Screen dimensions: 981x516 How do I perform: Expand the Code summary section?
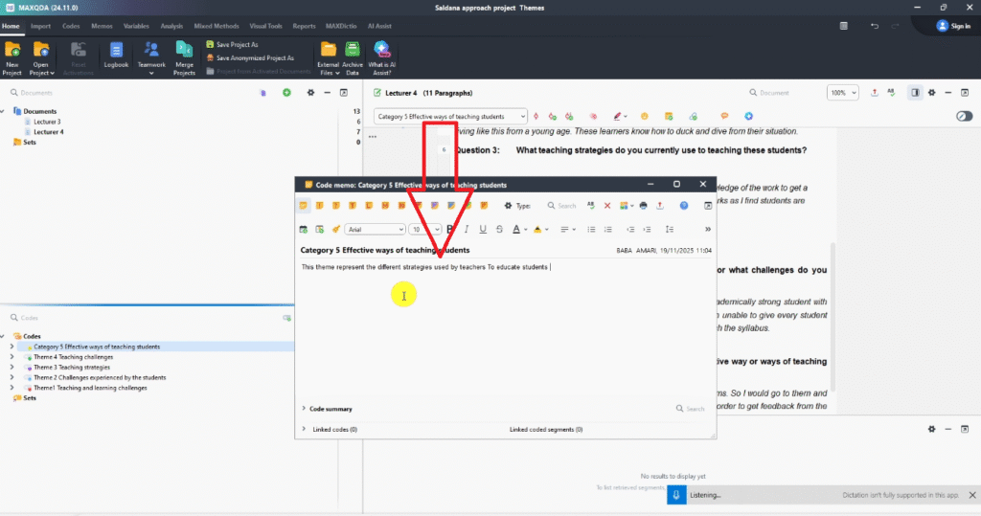(x=305, y=409)
